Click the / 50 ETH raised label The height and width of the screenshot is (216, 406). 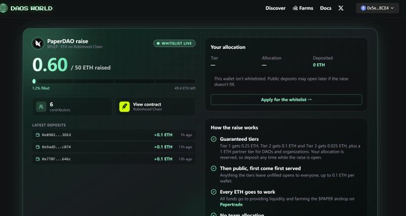[91, 67]
